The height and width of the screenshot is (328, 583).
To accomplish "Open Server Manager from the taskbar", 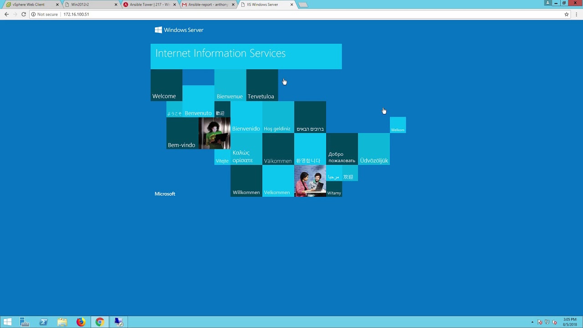I will [x=25, y=322].
